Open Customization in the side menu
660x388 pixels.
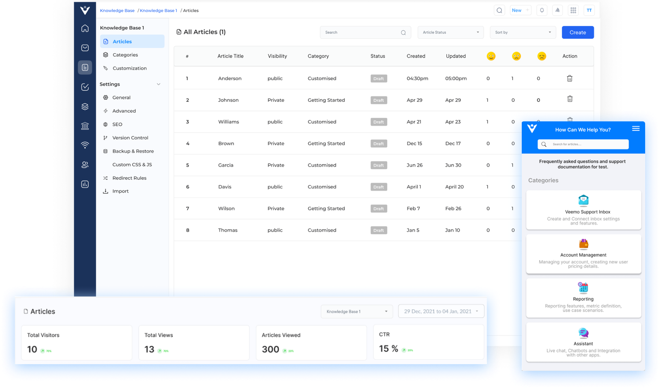(x=130, y=68)
